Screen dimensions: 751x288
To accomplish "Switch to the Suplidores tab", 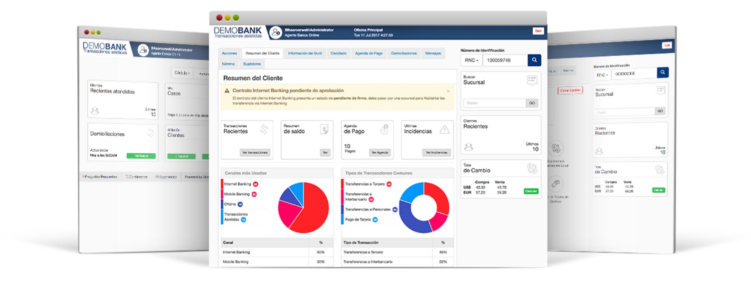I will [252, 64].
